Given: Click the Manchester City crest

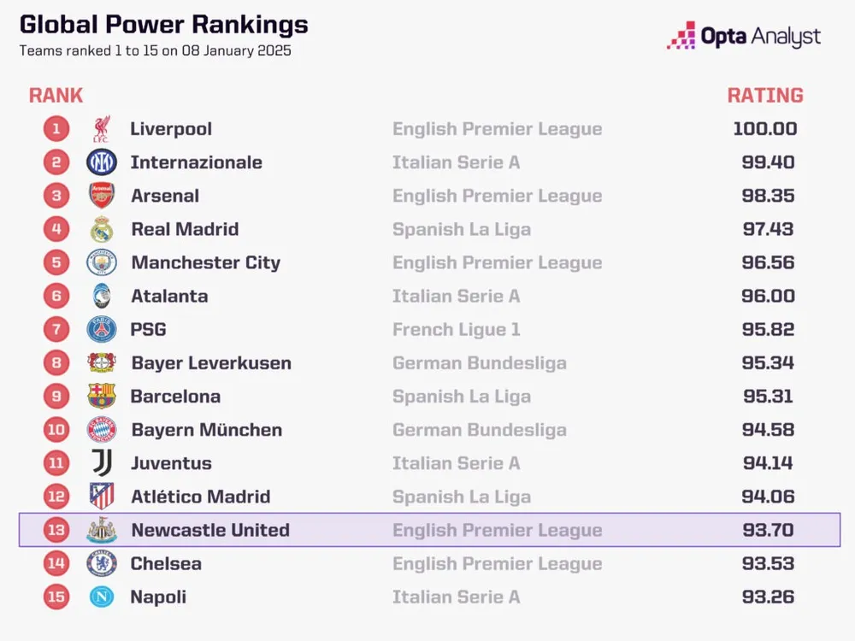Looking at the screenshot, I should pyautogui.click(x=102, y=262).
